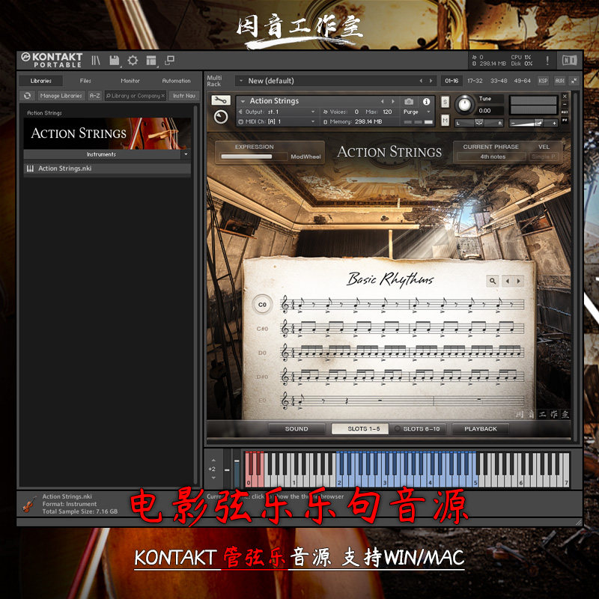The height and width of the screenshot is (599, 599).
Task: Click the minimized view windows icon
Action: [169, 61]
